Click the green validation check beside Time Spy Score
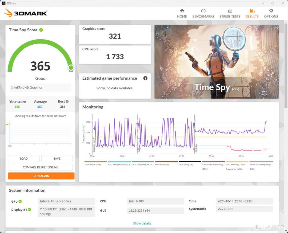The width and height of the screenshot is (288, 233). 41,30
